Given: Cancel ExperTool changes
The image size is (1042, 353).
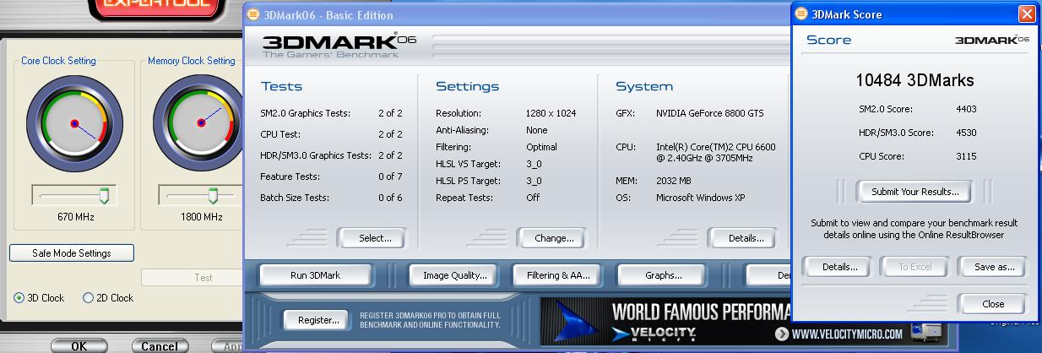Looking at the screenshot, I should pos(160,346).
